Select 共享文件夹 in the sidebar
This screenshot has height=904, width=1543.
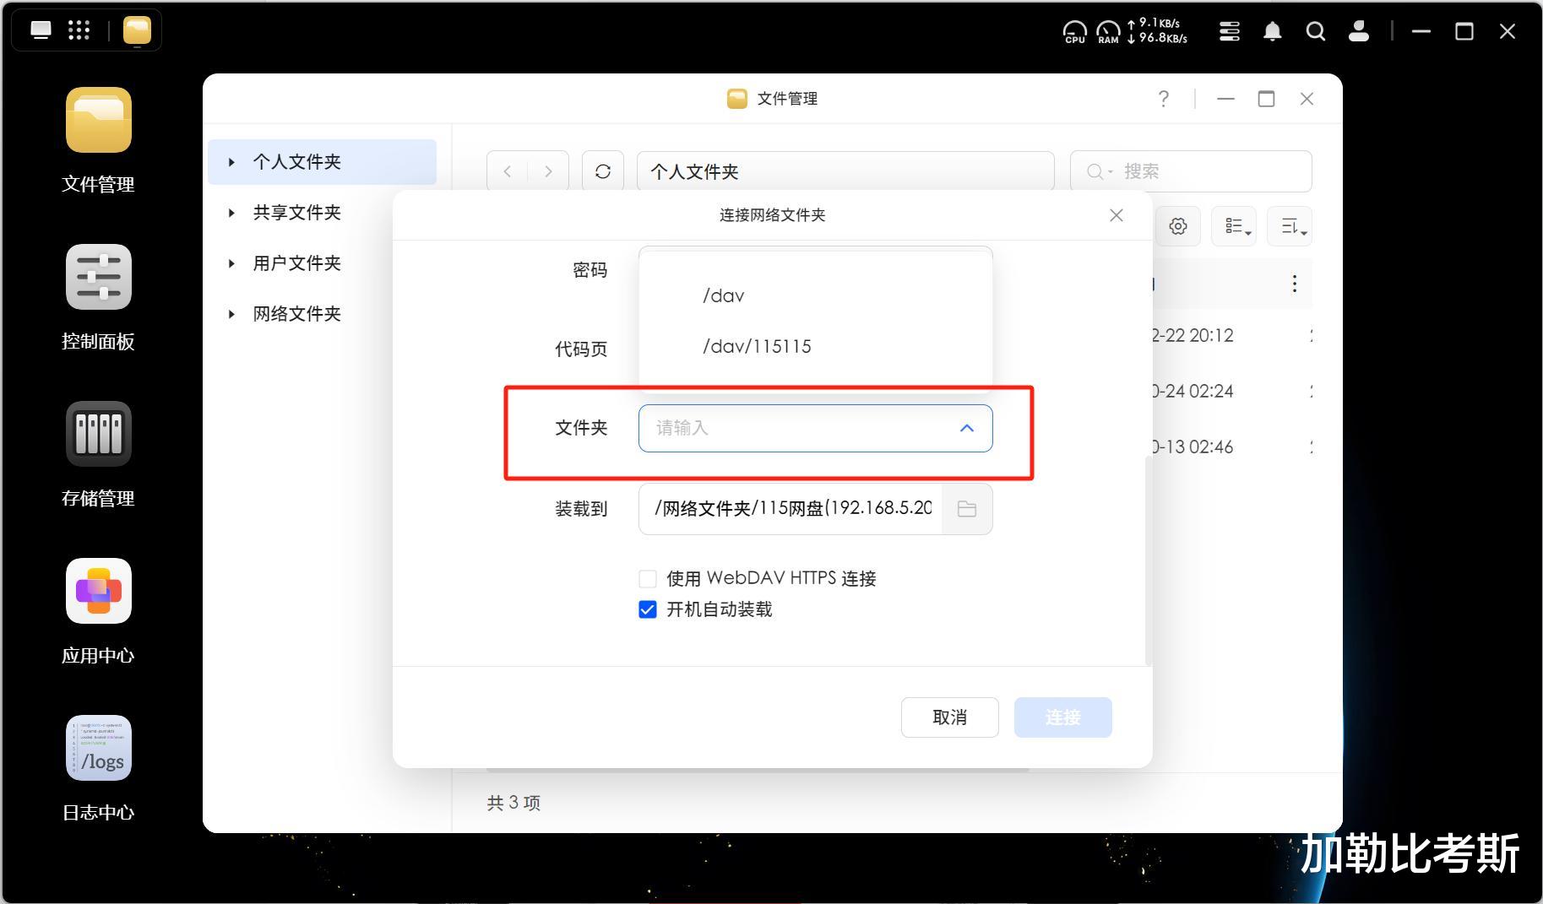[x=297, y=213]
